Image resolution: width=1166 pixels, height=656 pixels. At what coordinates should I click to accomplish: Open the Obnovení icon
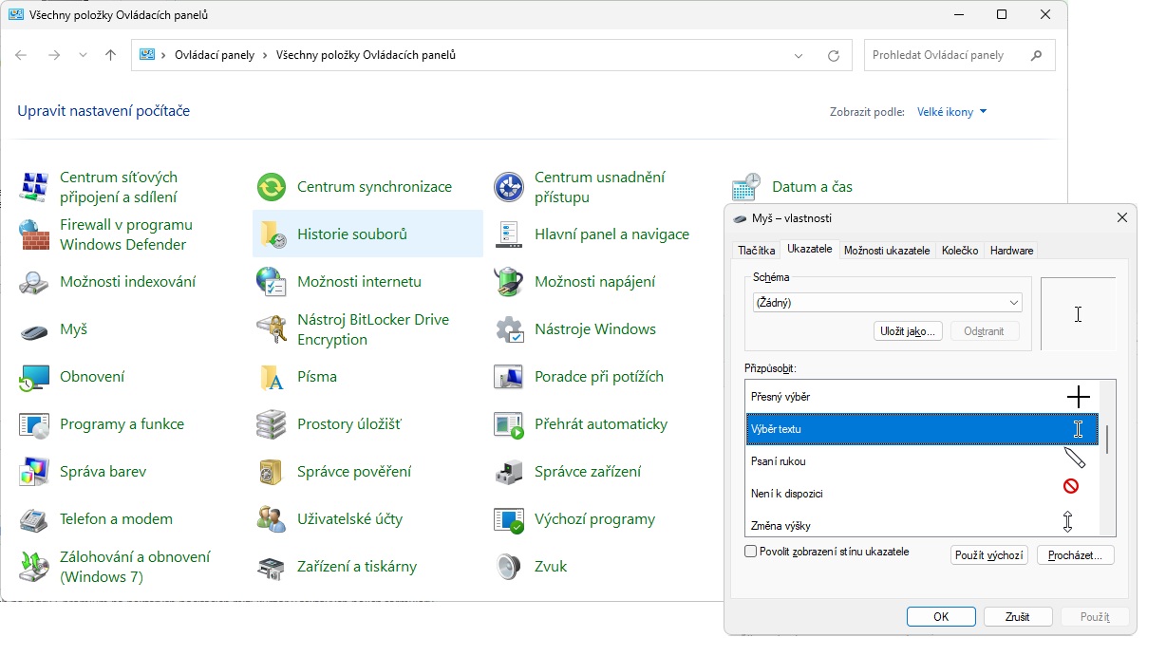click(34, 377)
